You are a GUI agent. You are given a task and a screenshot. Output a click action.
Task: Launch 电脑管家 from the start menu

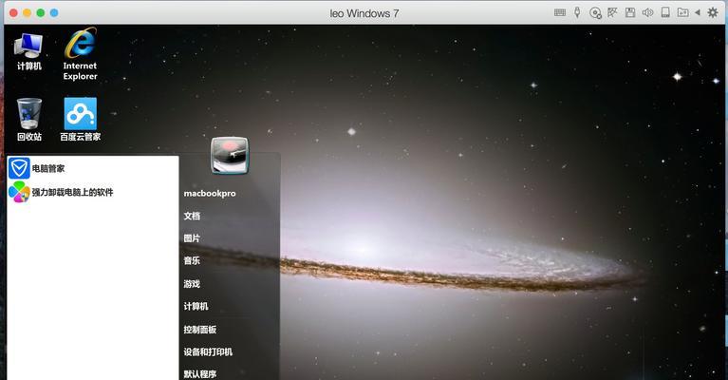click(x=92, y=168)
